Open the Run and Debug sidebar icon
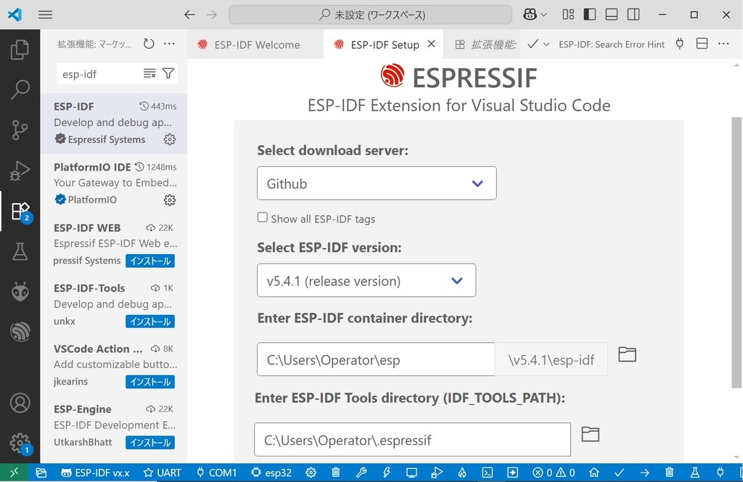This screenshot has width=743, height=482. 20,171
